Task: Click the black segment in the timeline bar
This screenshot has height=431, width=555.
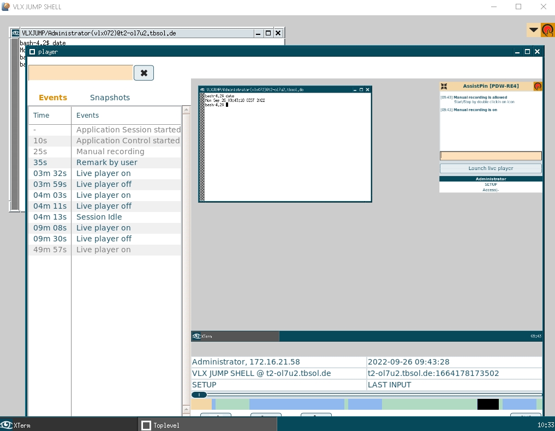Action: click(488, 404)
